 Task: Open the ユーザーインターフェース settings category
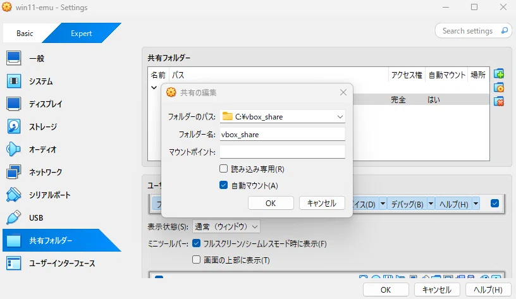tap(62, 263)
